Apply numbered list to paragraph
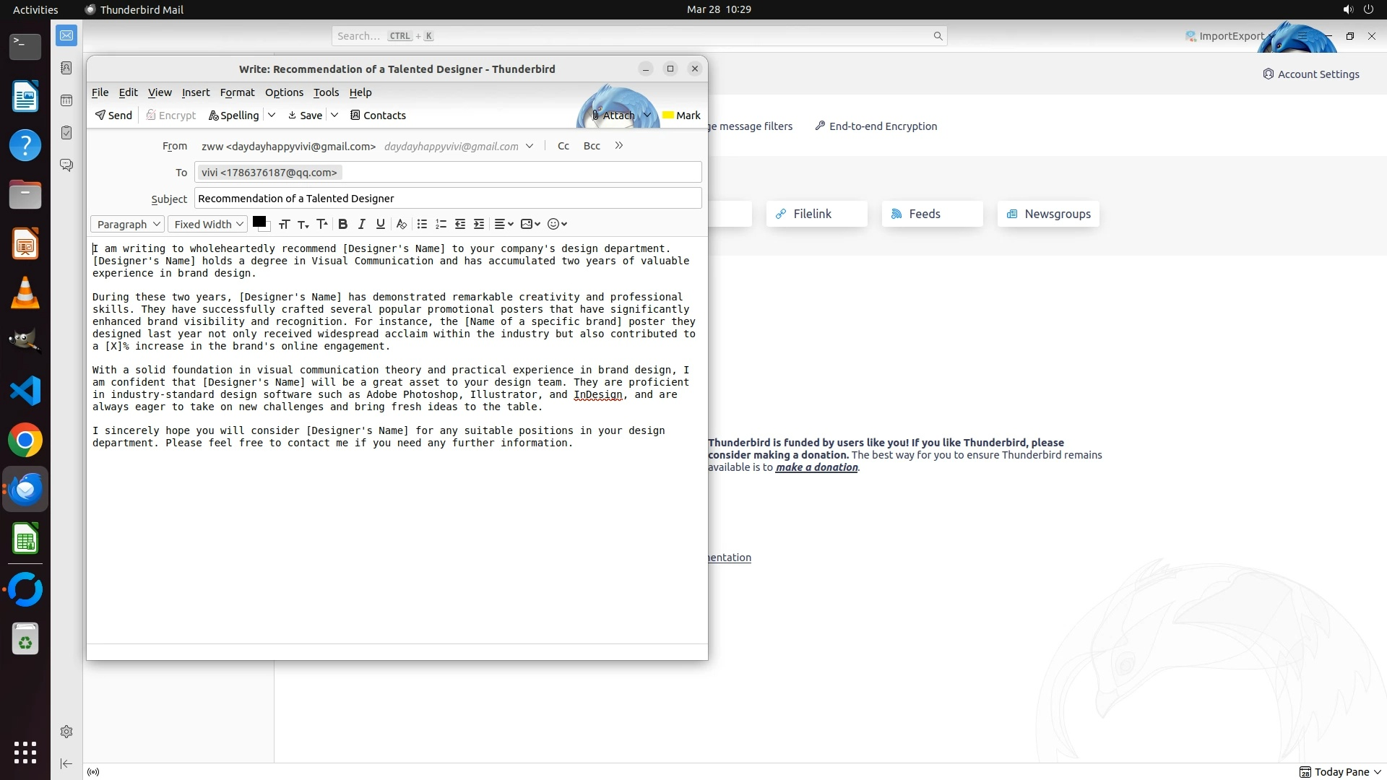This screenshot has height=780, width=1387. tap(441, 225)
